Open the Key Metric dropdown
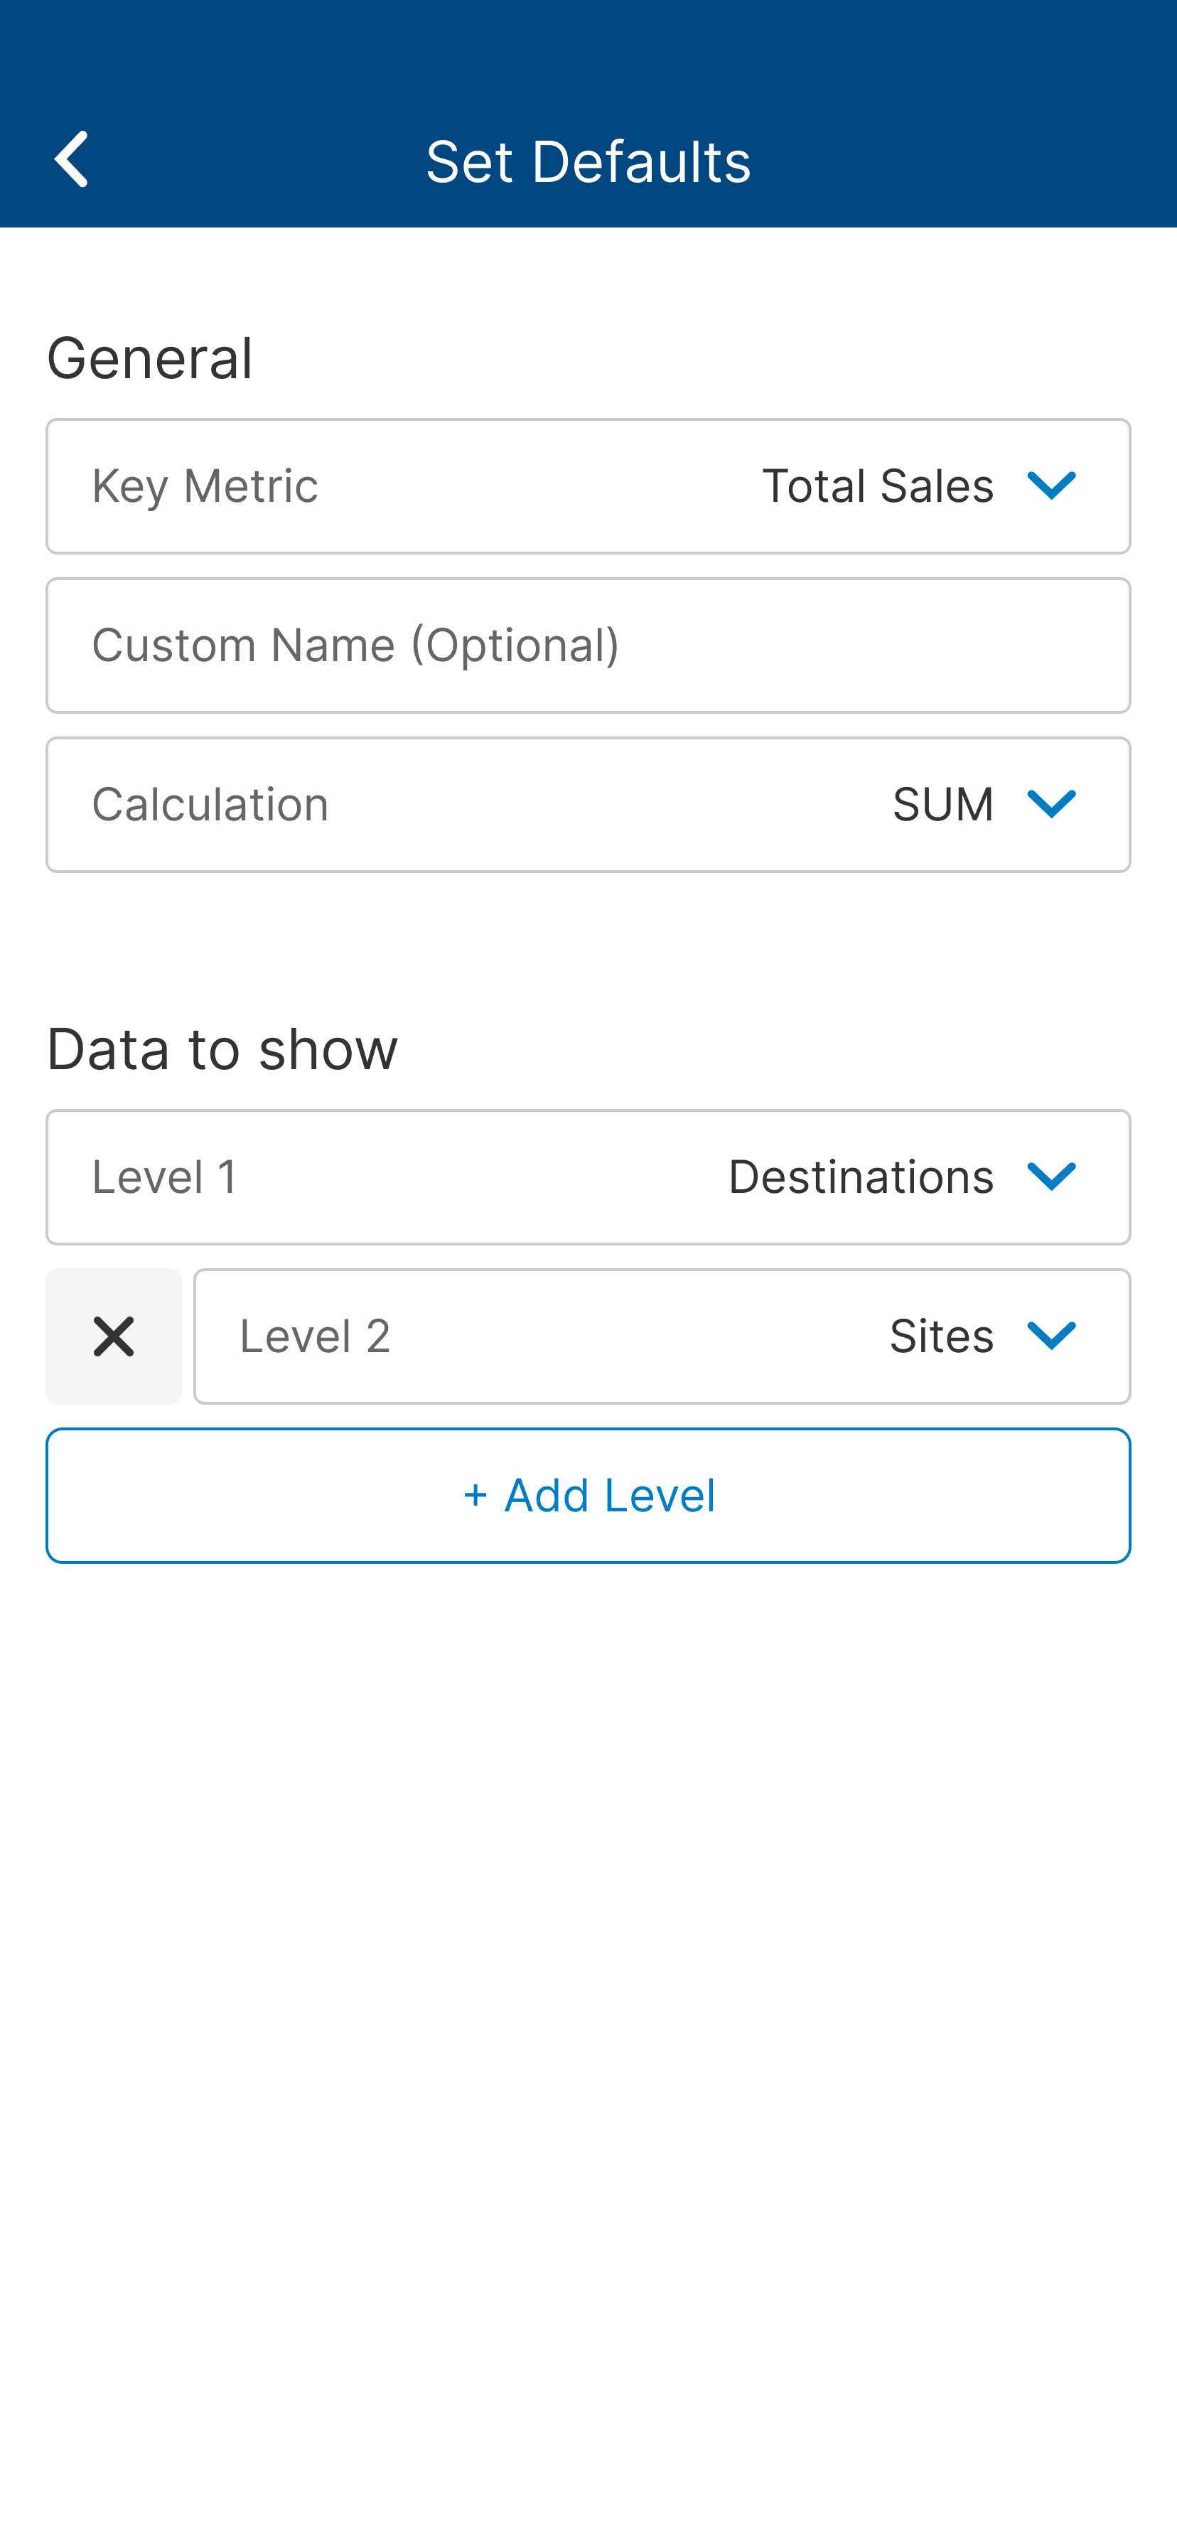1177x2545 pixels. point(588,485)
